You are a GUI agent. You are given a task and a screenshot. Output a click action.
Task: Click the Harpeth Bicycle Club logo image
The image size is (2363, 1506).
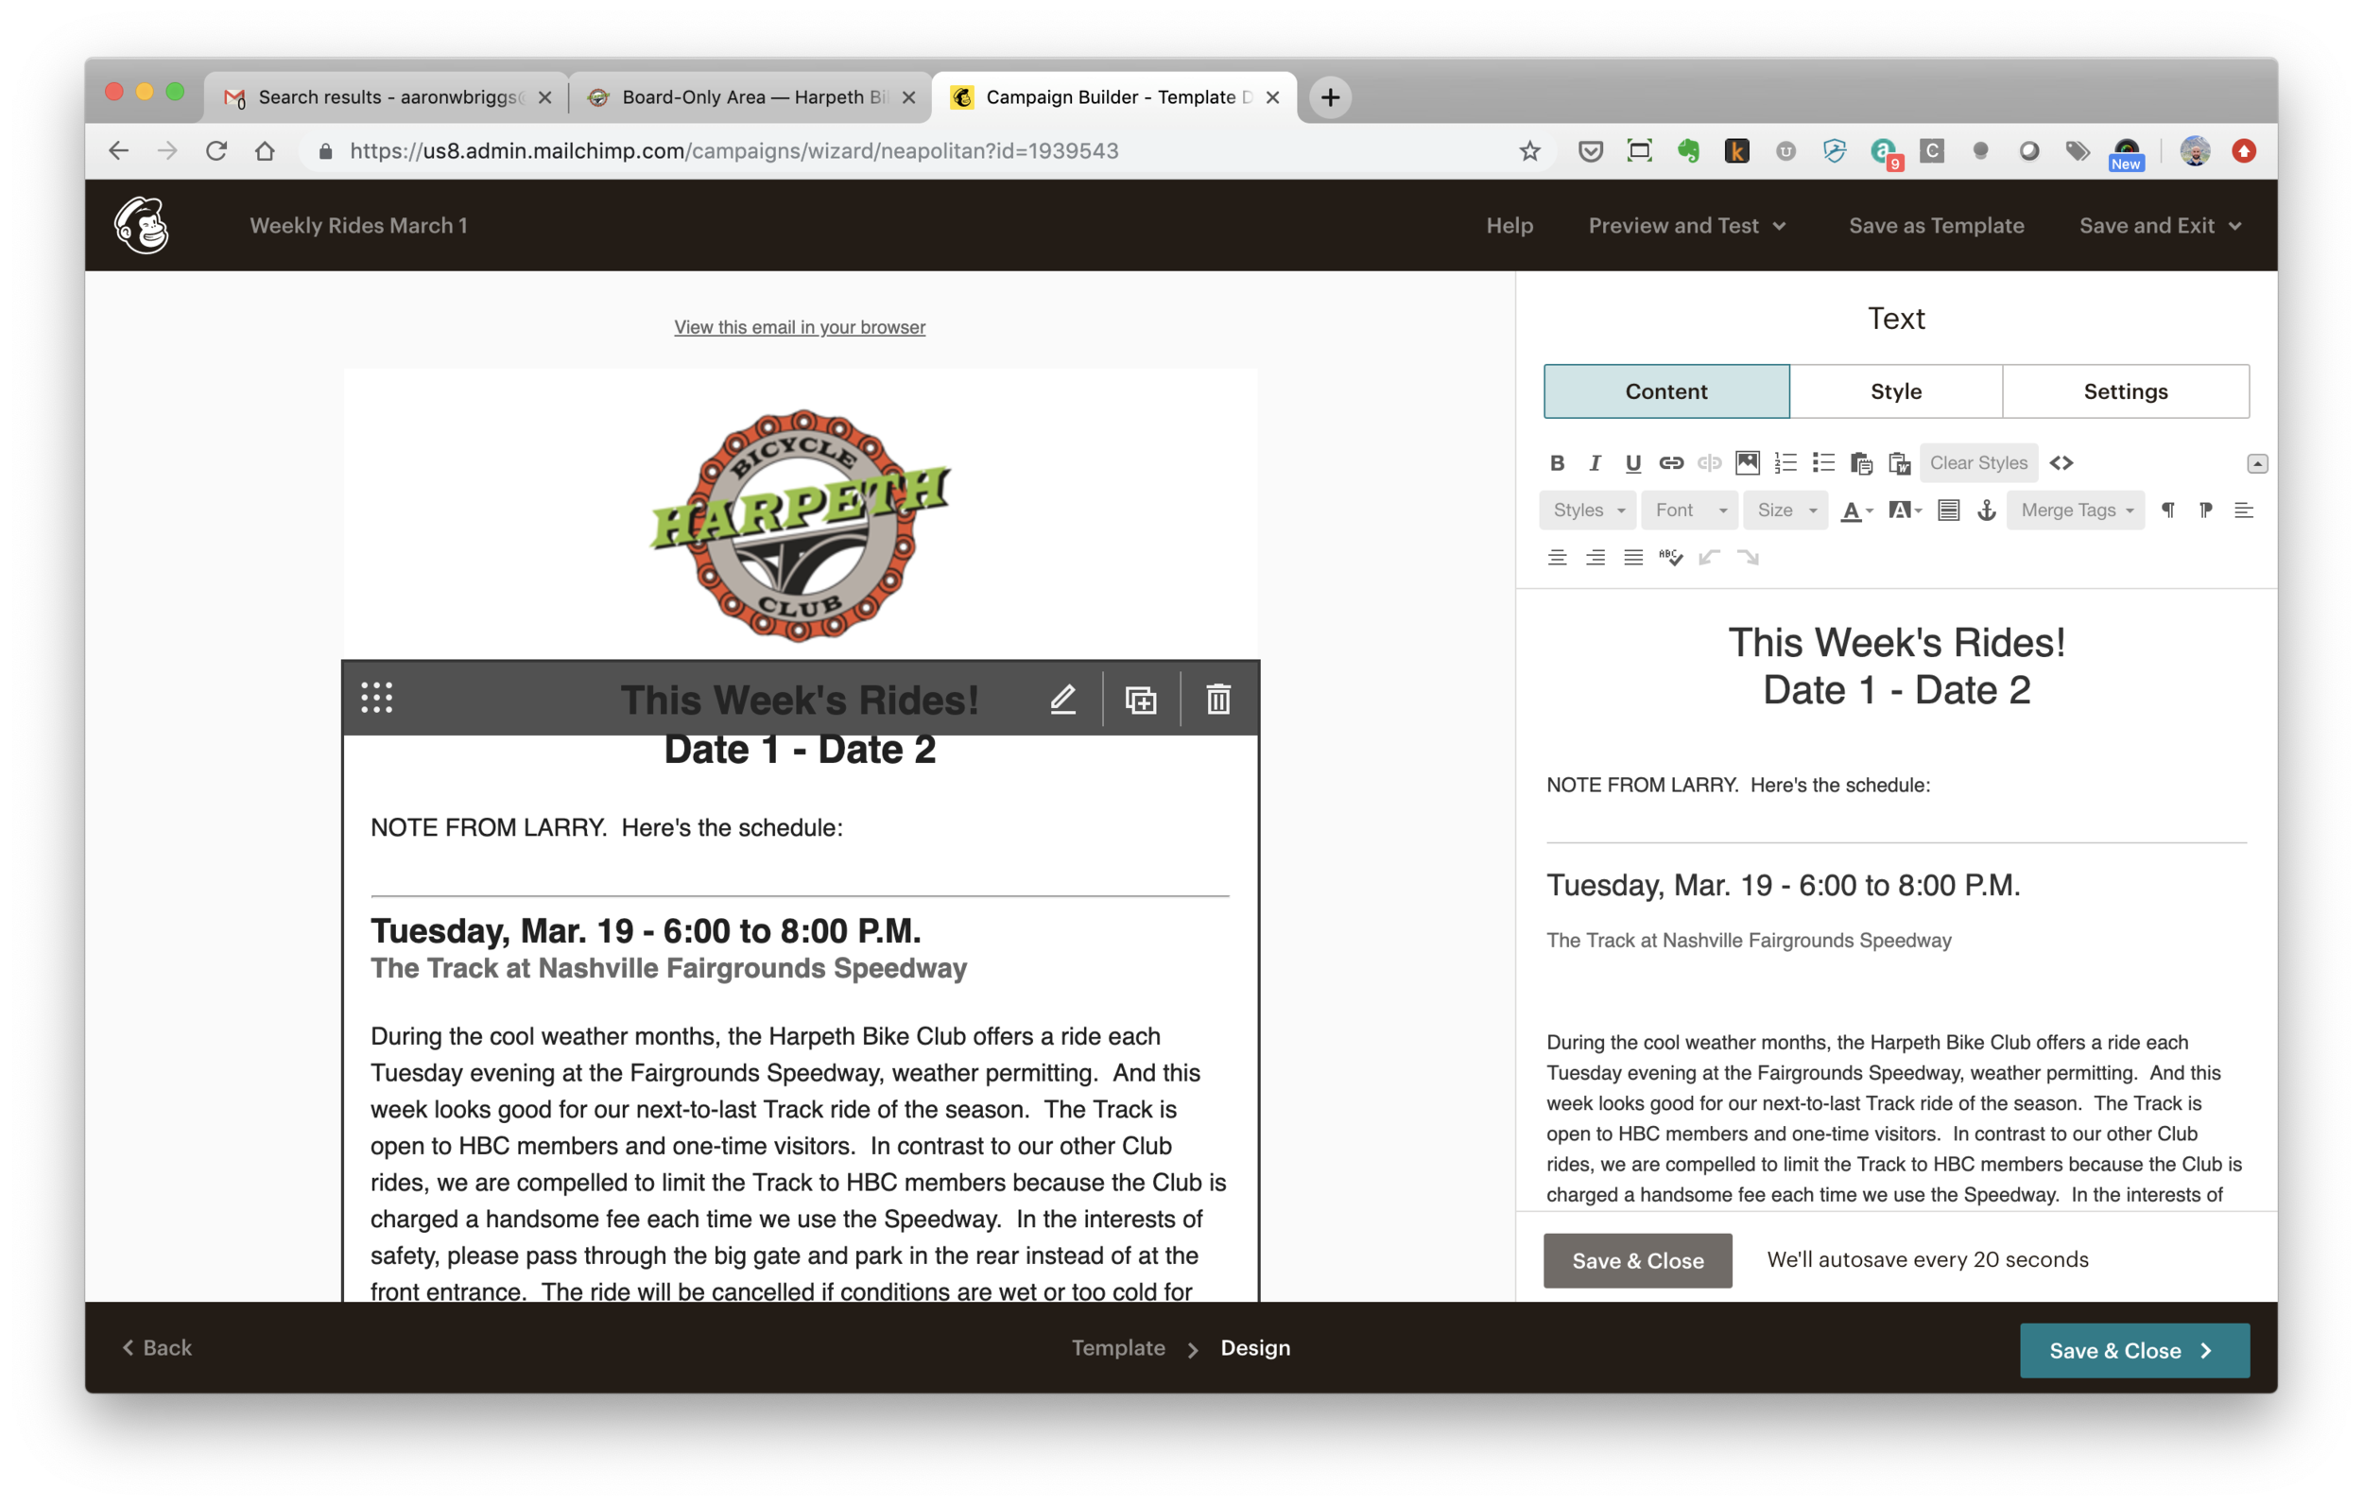click(x=800, y=525)
